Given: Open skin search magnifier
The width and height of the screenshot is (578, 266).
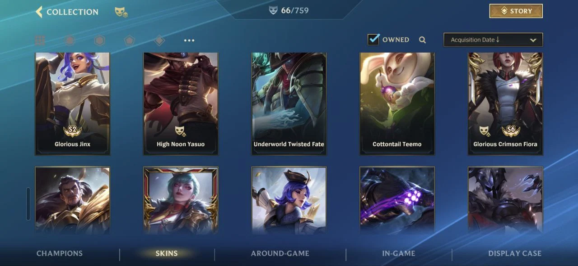Looking at the screenshot, I should pos(422,40).
